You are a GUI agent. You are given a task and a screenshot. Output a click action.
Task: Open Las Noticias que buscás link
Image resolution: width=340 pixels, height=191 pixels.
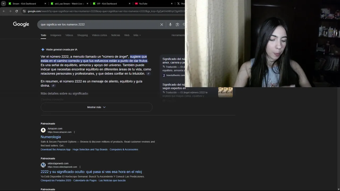pos(112,181)
